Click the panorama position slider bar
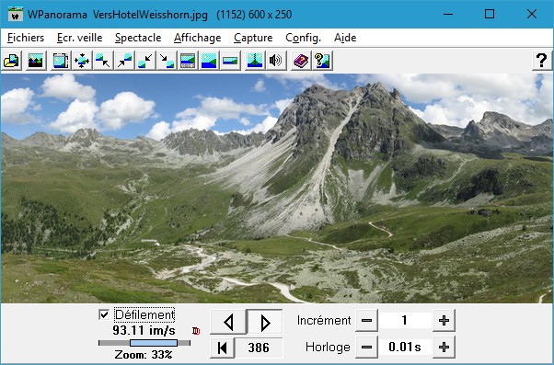The height and width of the screenshot is (365, 554). point(144,343)
